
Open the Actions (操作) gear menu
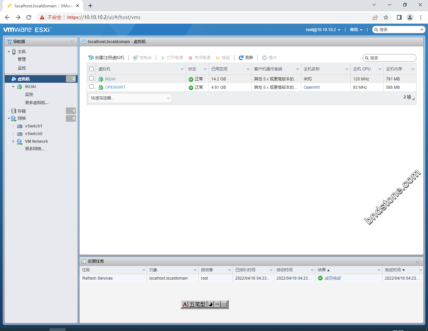tap(269, 58)
